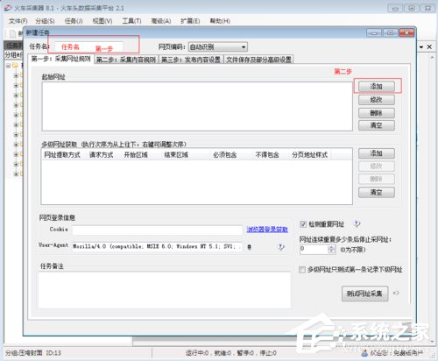Click 删除 button for 起始网址
The width and height of the screenshot is (438, 361).
[377, 113]
